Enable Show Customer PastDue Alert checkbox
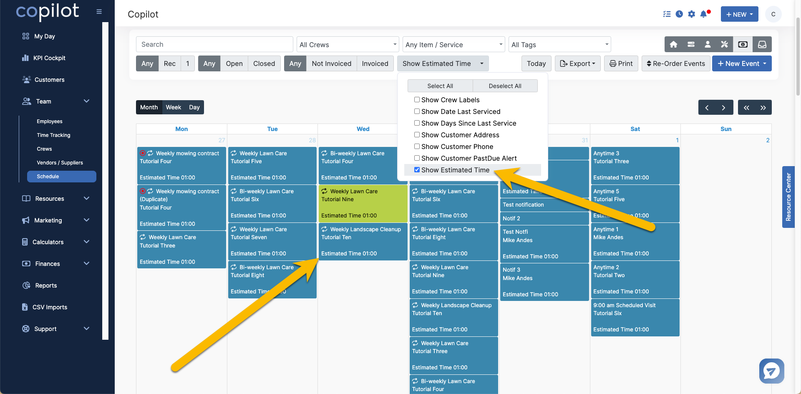Viewport: 801px width, 394px height. tap(417, 158)
